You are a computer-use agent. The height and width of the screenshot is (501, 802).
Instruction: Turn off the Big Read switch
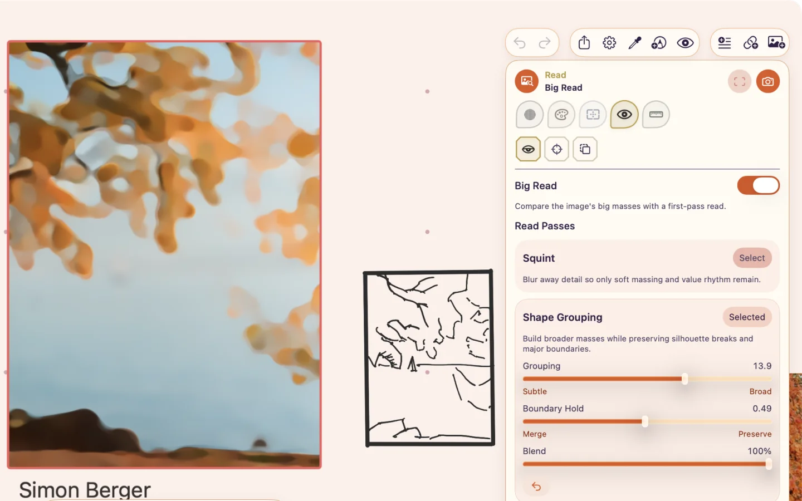click(x=758, y=185)
